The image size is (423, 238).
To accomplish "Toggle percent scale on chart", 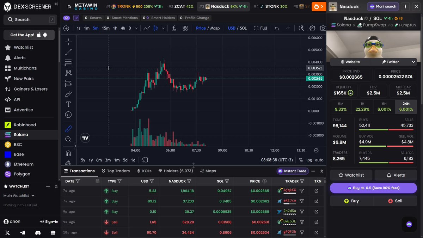I will tap(301, 160).
